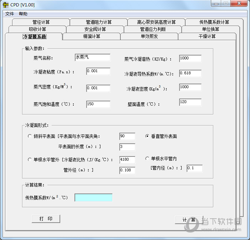Switch to the 离心泵安装高度计算 tab
This screenshot has width=250, height=240.
click(156, 22)
